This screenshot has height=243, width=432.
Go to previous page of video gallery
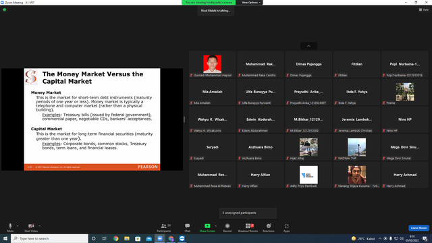[308, 46]
